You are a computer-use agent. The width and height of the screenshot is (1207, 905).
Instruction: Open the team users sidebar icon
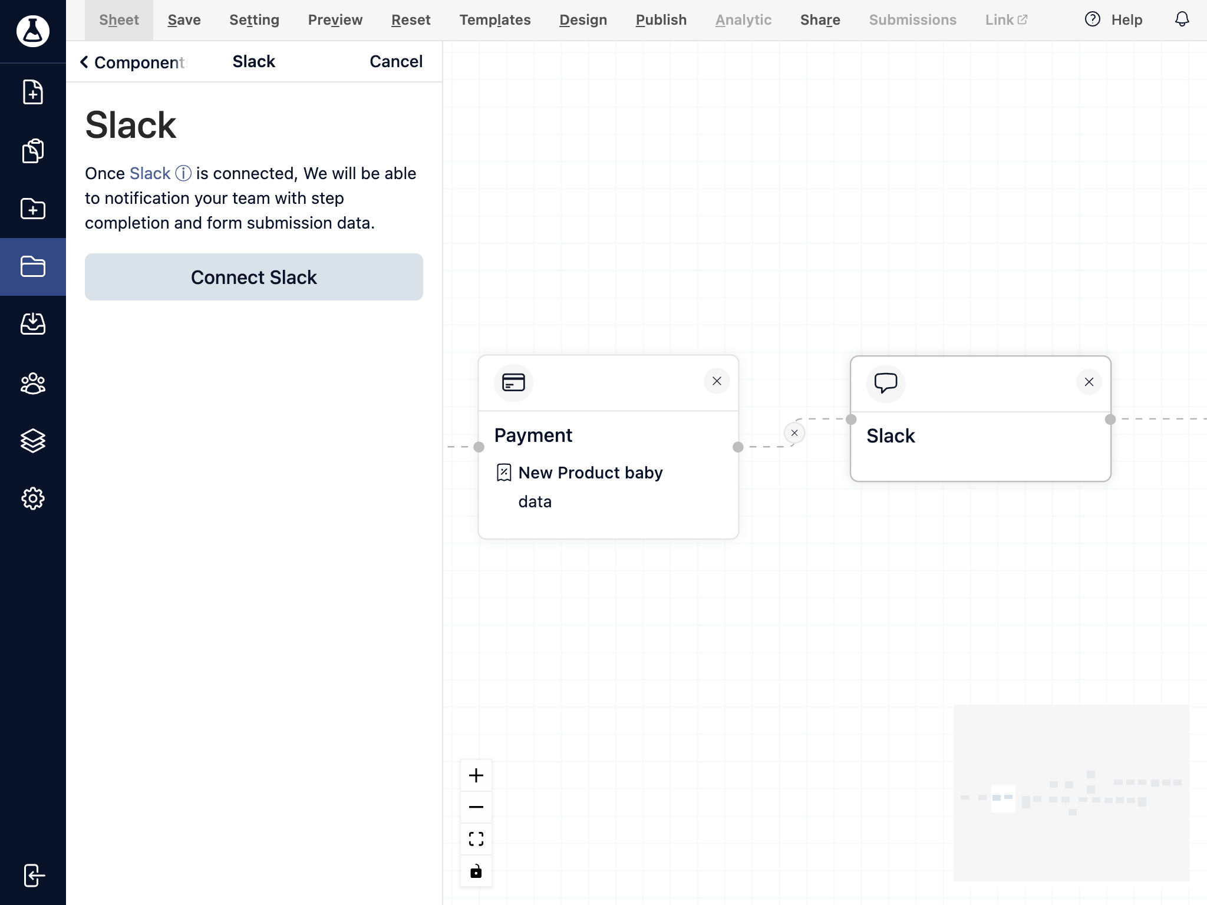(x=33, y=383)
